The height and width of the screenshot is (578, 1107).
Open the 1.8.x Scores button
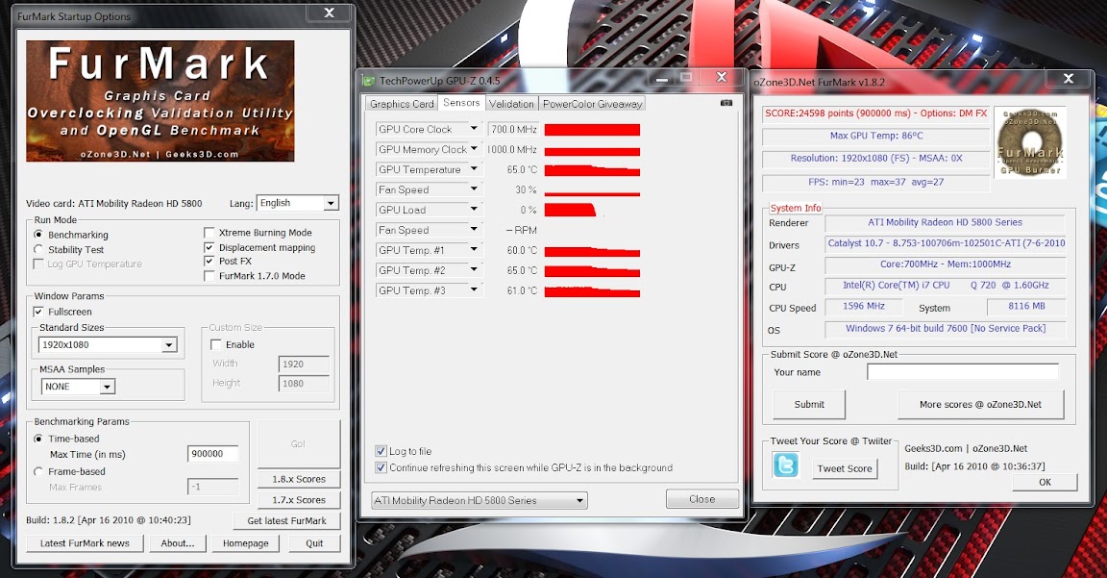(x=298, y=479)
